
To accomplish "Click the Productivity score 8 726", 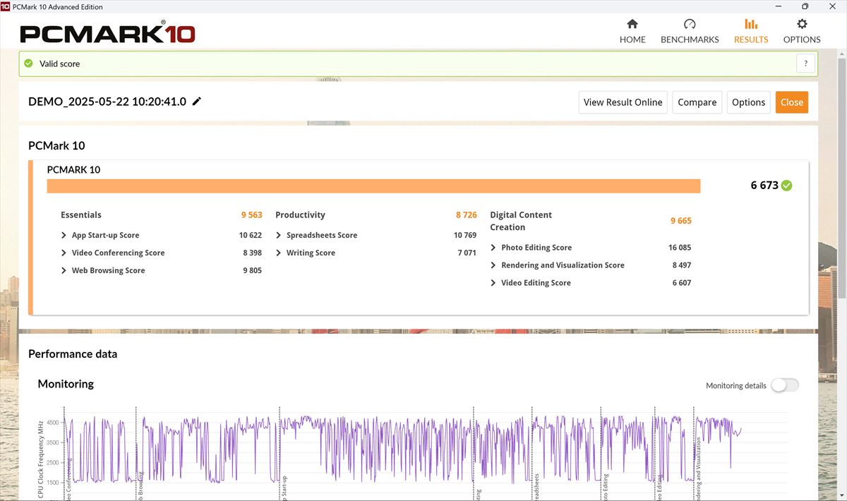I will 467,215.
